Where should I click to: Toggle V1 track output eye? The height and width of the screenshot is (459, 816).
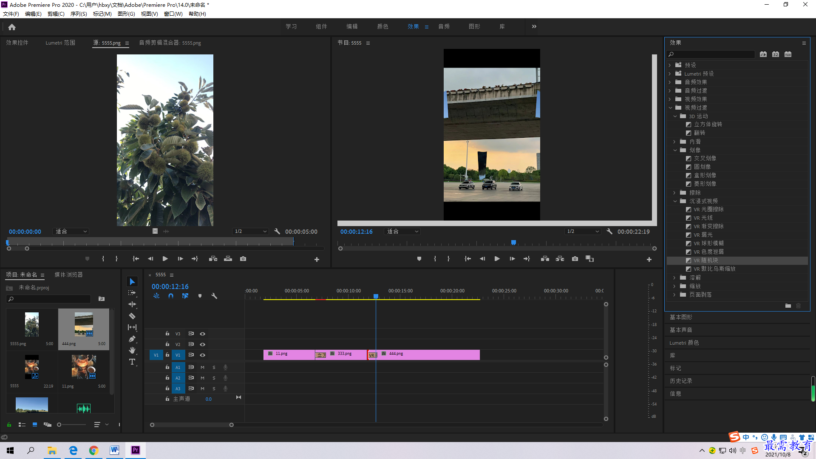click(203, 355)
